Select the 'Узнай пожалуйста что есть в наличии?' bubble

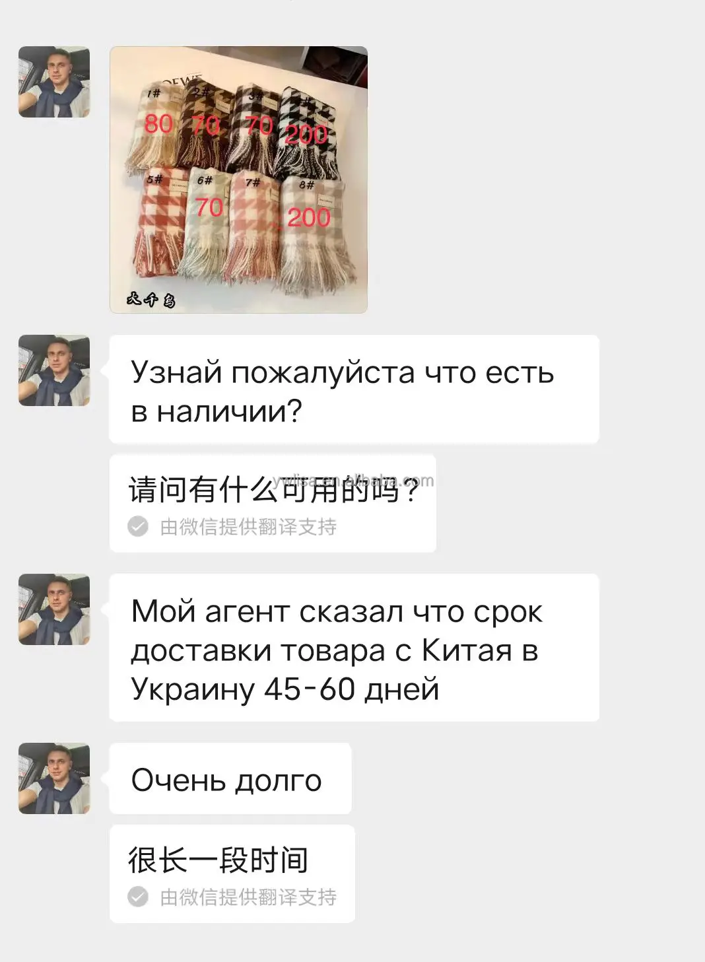(x=354, y=390)
